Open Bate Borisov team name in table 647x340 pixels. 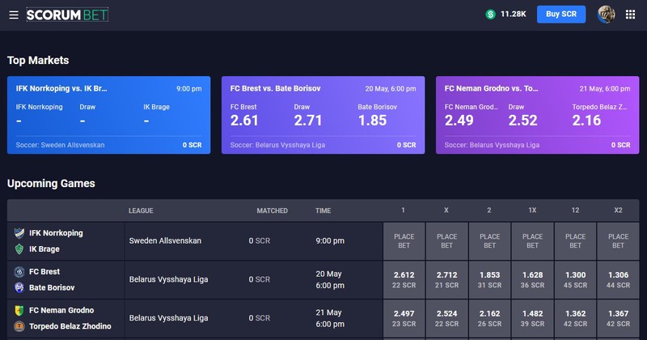tap(52, 287)
